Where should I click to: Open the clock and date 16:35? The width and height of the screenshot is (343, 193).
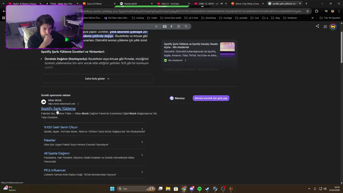click(335, 189)
